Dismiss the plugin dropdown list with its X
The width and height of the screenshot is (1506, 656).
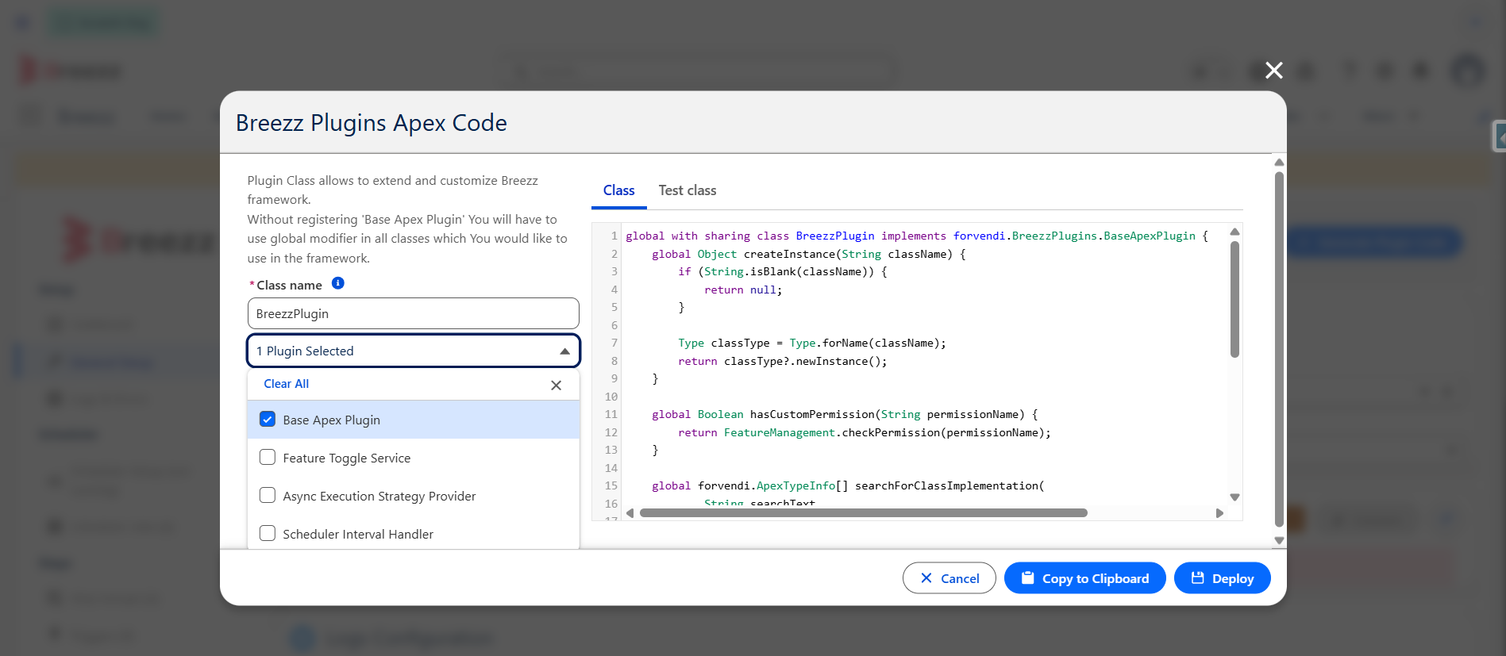point(556,385)
